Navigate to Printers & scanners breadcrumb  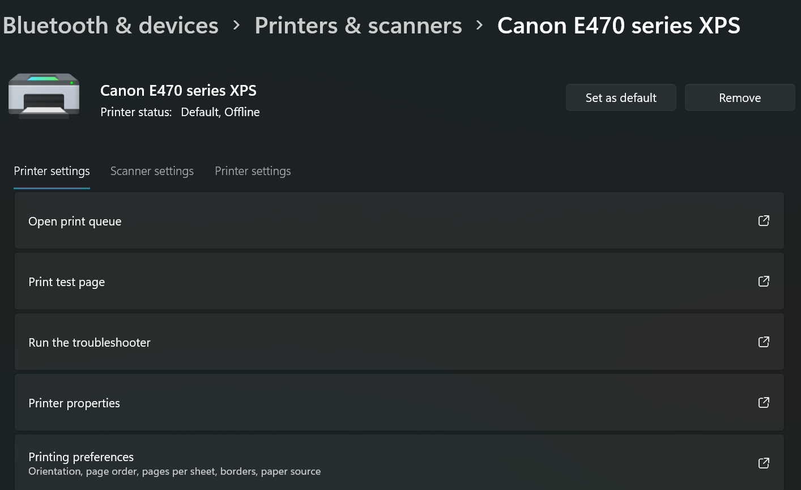coord(358,25)
